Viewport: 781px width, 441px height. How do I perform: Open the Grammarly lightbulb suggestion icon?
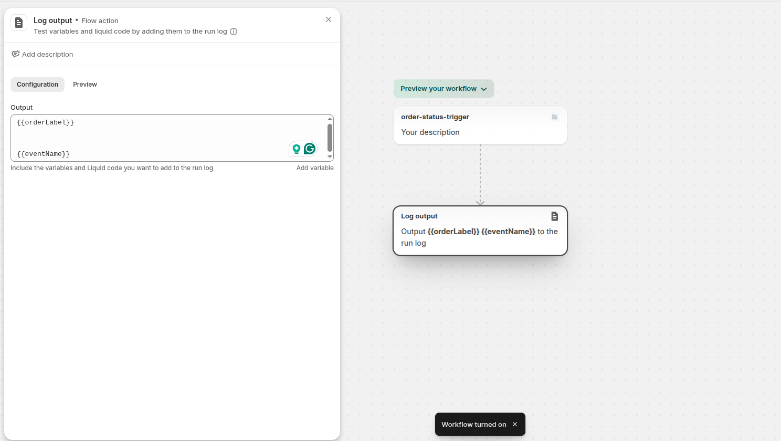click(x=297, y=149)
